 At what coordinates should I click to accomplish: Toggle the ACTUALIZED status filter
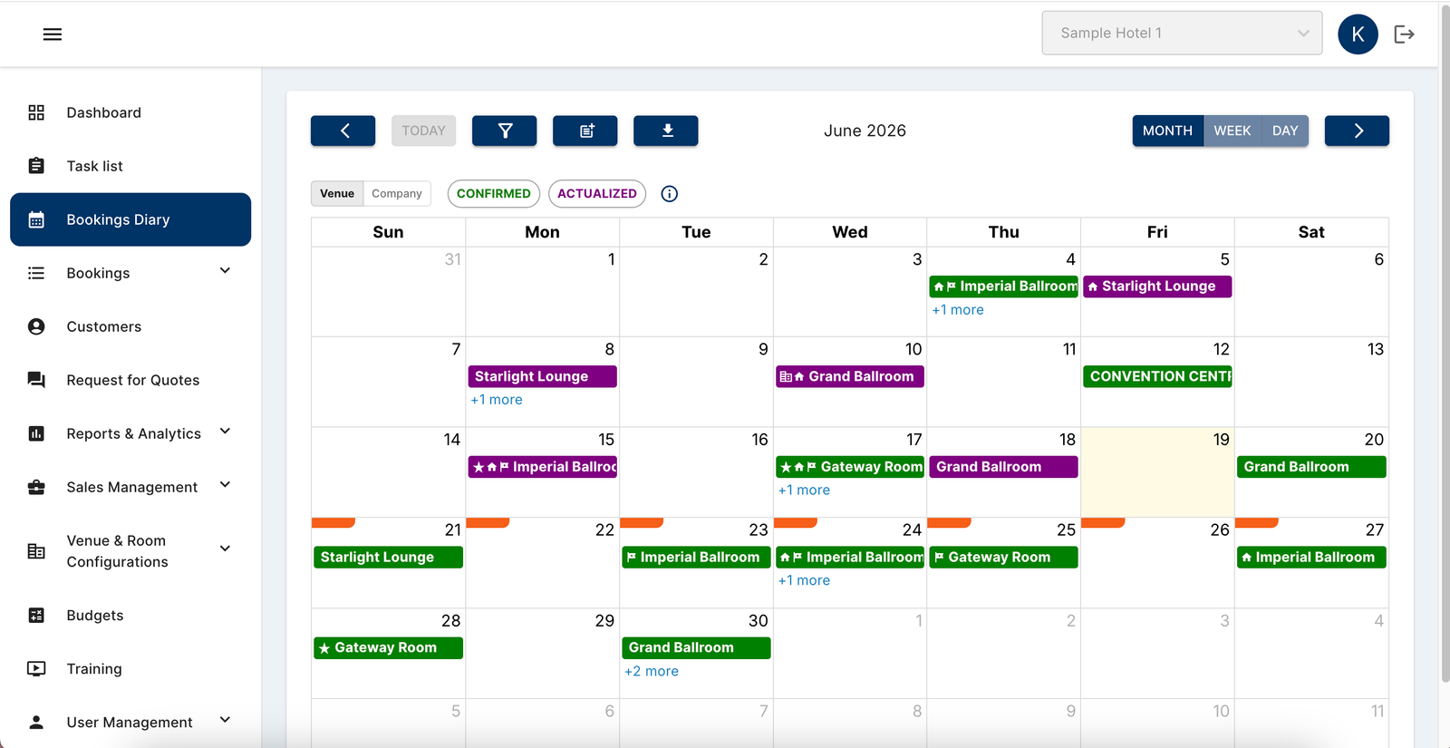[597, 193]
